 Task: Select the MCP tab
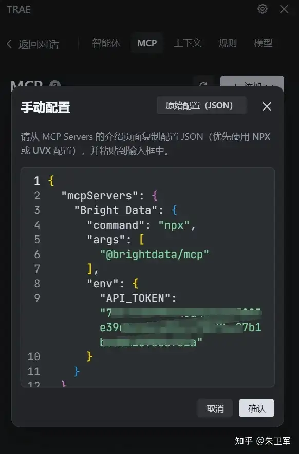click(147, 43)
